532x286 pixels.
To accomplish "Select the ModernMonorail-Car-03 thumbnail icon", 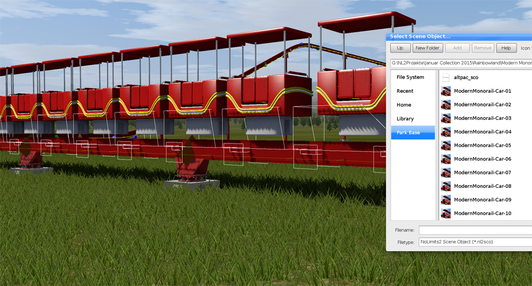I will coord(446,118).
